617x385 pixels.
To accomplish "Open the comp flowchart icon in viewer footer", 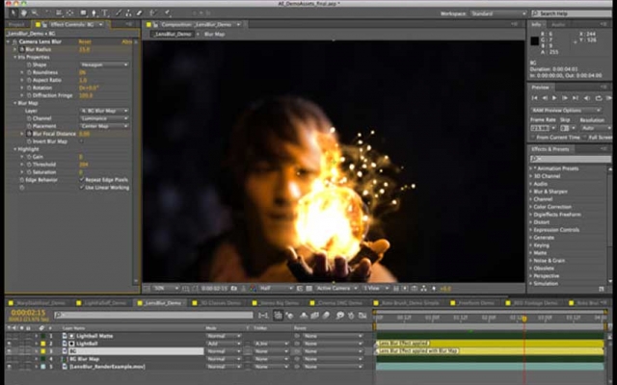I will point(424,289).
